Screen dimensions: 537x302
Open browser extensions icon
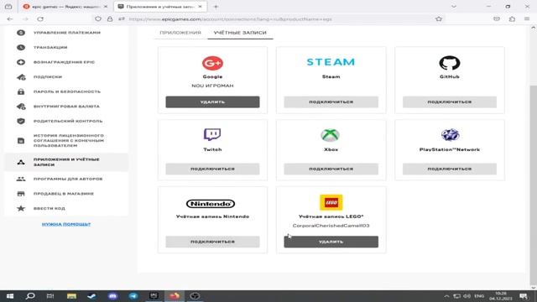click(x=512, y=19)
